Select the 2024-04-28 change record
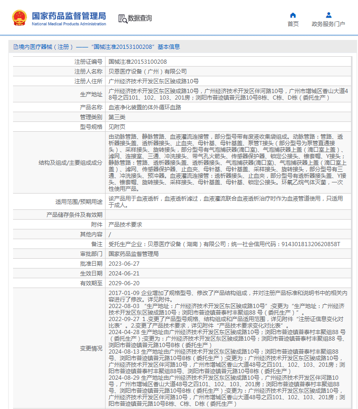 coord(227,339)
